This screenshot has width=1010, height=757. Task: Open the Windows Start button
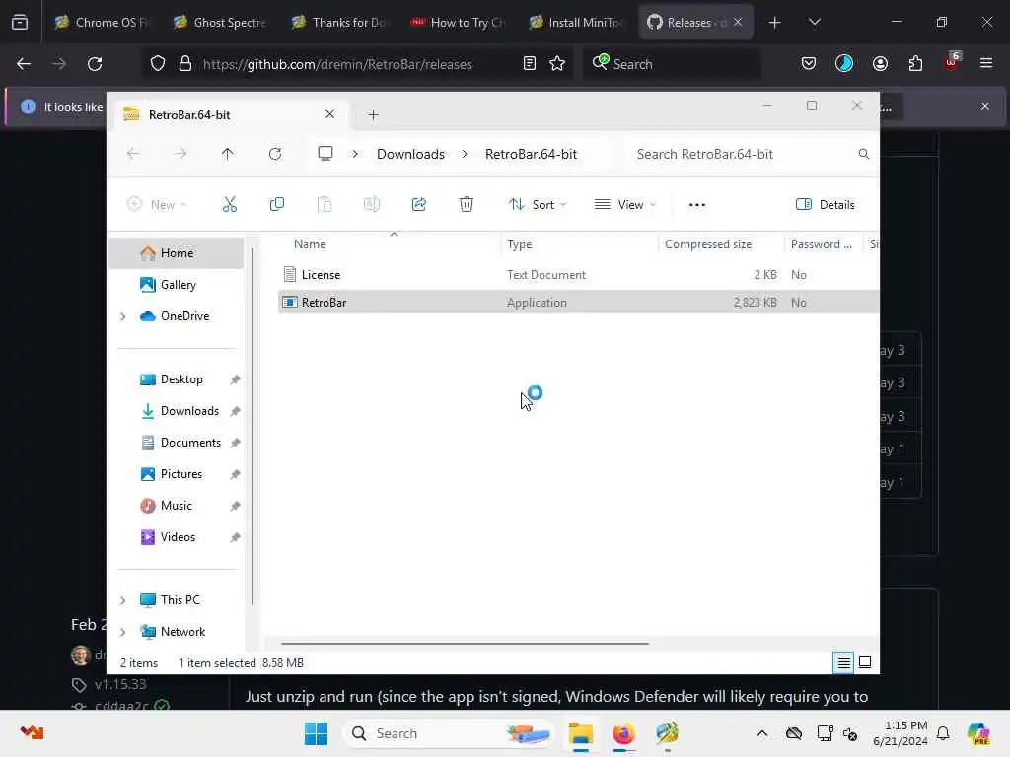pos(316,733)
